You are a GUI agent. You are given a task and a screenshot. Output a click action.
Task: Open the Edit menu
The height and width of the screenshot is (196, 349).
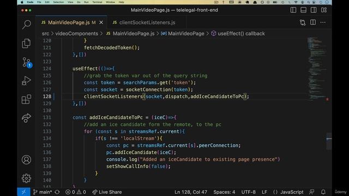point(47,2)
